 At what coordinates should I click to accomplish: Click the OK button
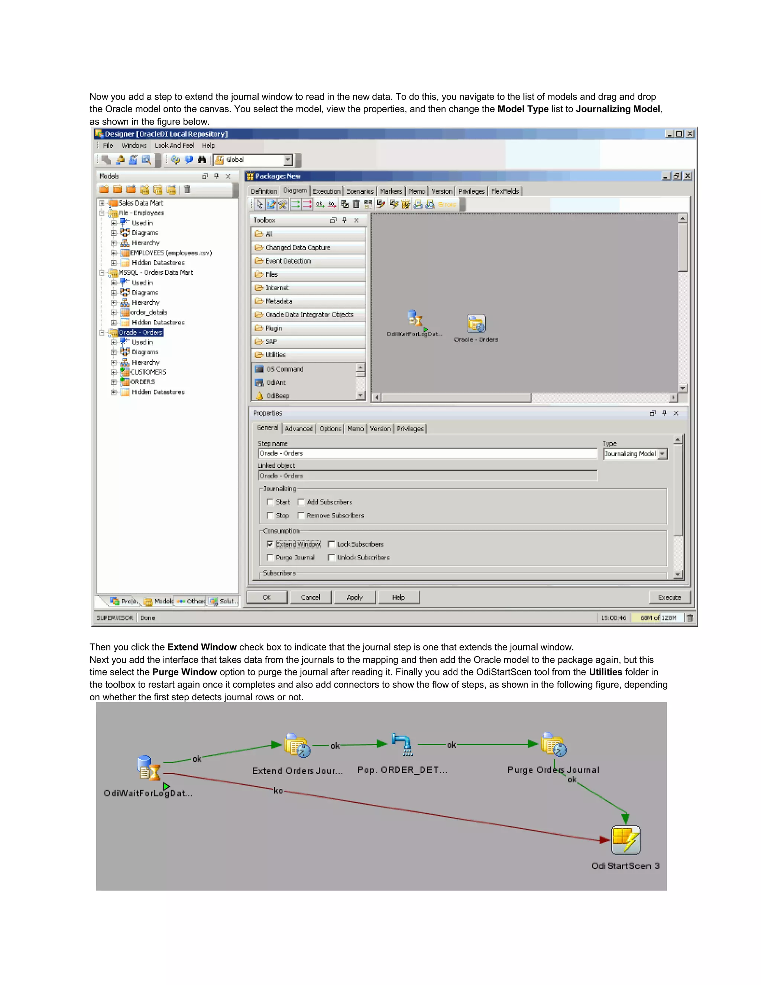(267, 597)
